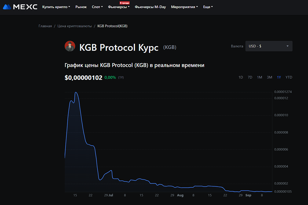
Task: Open the USD currency selector
Action: [x=269, y=46]
